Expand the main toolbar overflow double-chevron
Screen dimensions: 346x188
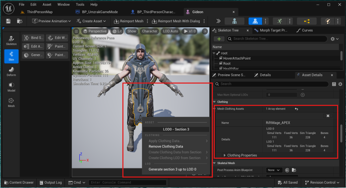point(218,21)
